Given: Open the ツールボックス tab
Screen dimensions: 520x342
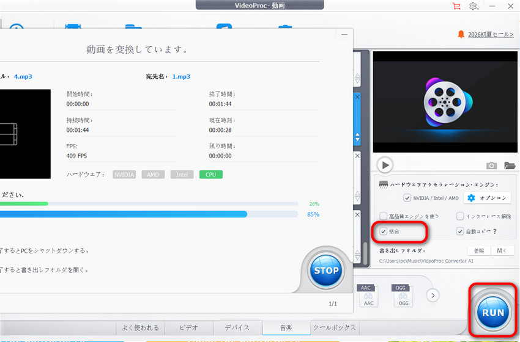Looking at the screenshot, I should 335,328.
